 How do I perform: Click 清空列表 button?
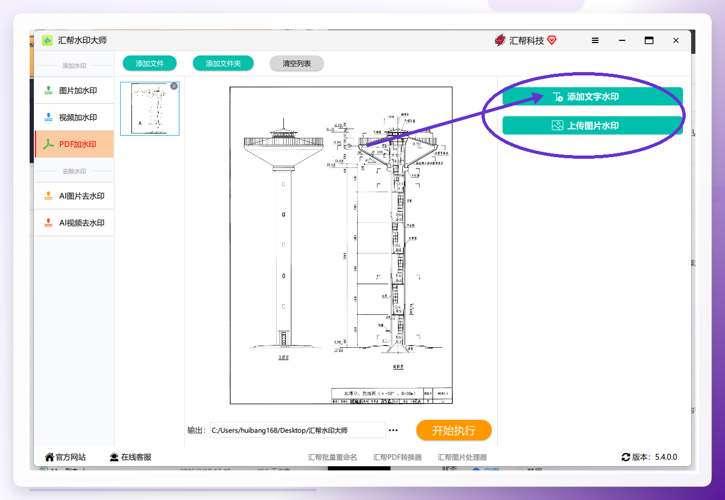[297, 64]
